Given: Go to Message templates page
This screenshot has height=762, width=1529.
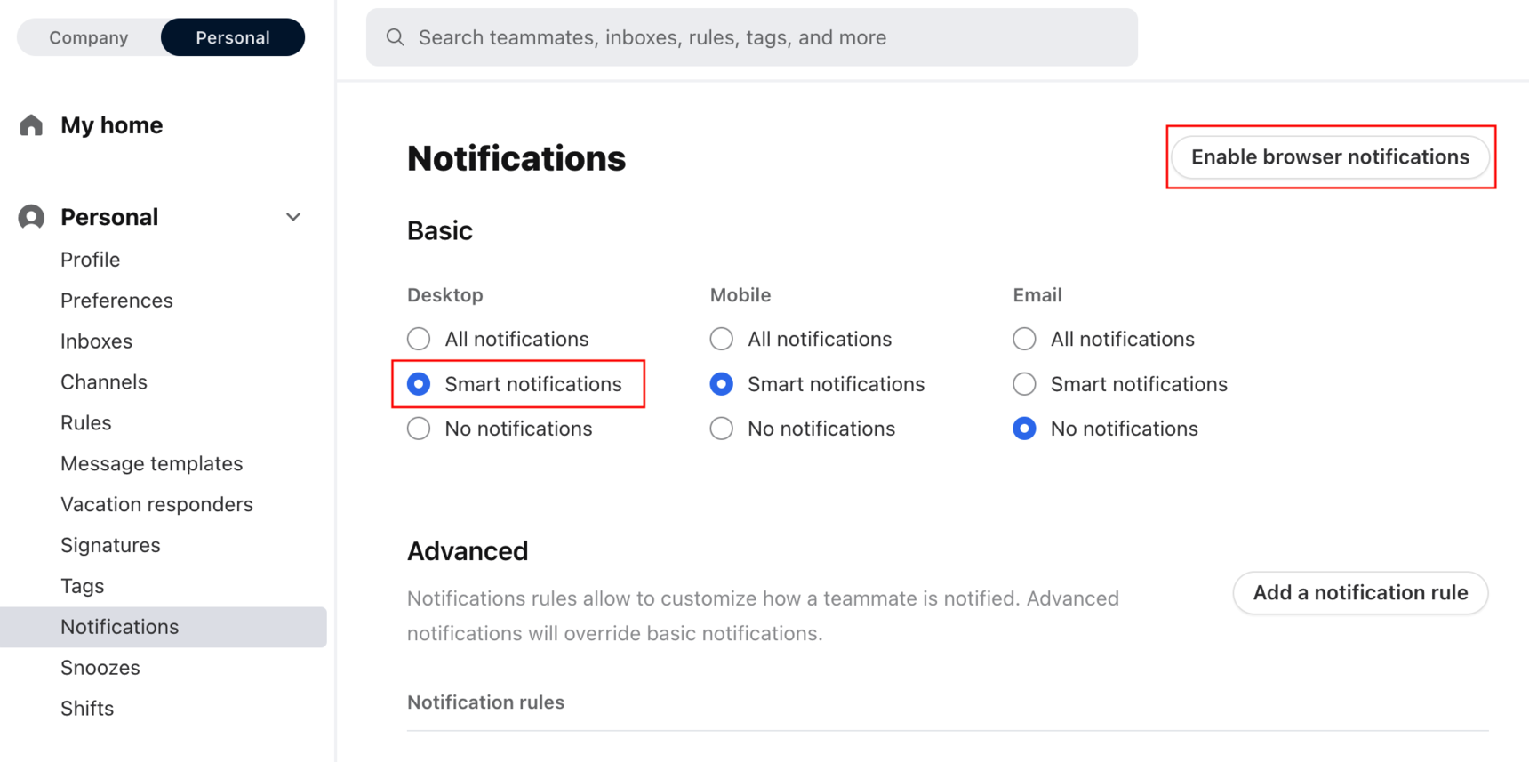Looking at the screenshot, I should click(x=151, y=463).
